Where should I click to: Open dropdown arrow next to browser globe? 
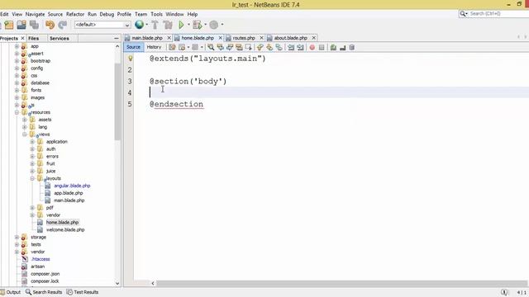(147, 25)
